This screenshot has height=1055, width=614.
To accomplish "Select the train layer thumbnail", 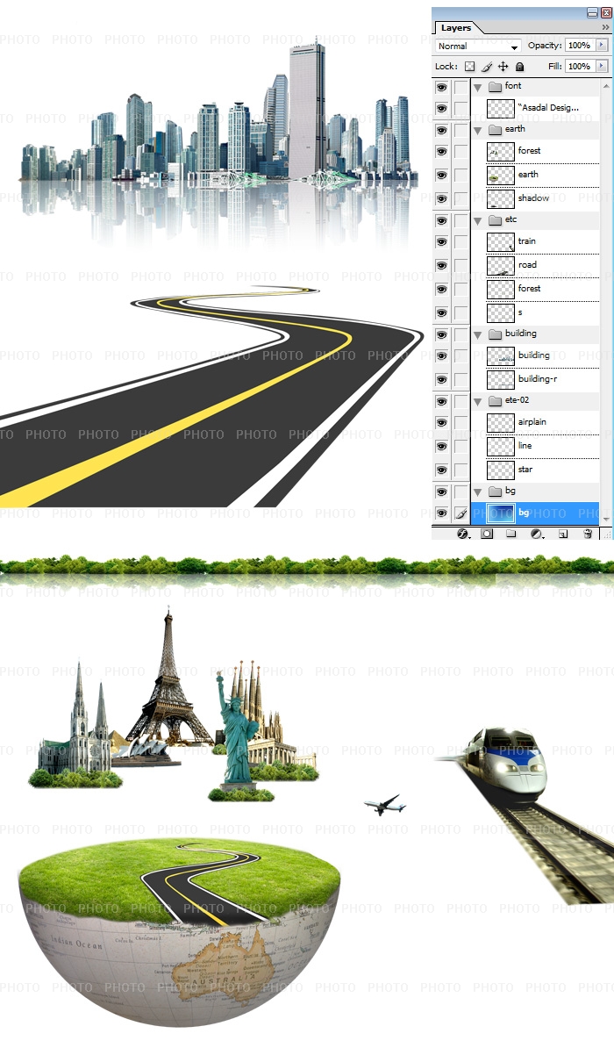I will 501,241.
